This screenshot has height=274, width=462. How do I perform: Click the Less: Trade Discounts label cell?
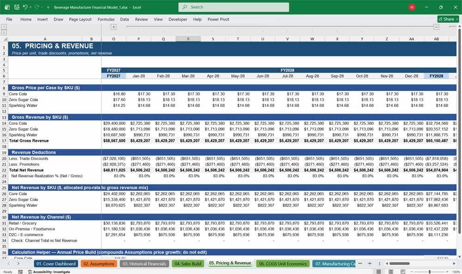29,158
